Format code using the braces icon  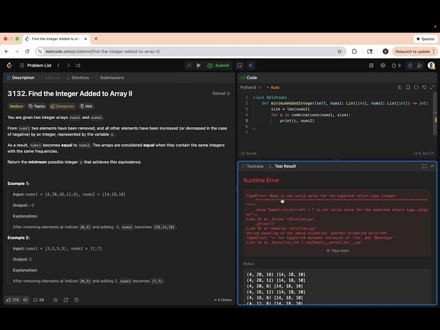(x=416, y=87)
